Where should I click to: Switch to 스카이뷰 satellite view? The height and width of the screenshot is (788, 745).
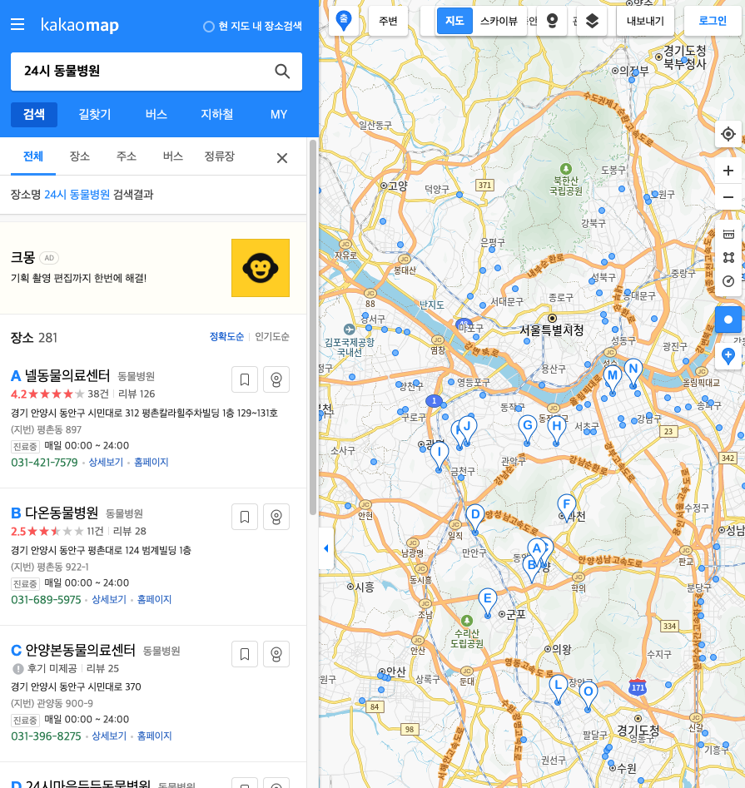pos(499,21)
